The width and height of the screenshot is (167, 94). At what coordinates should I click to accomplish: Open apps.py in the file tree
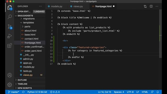tap(27, 63)
